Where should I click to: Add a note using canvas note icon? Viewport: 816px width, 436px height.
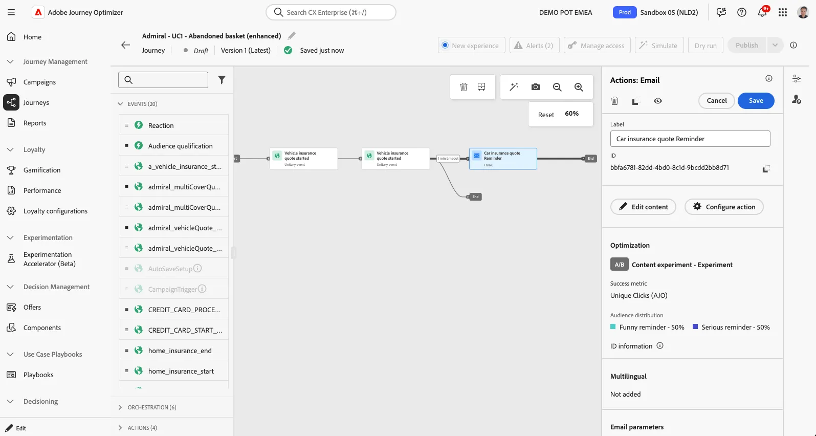[481, 87]
